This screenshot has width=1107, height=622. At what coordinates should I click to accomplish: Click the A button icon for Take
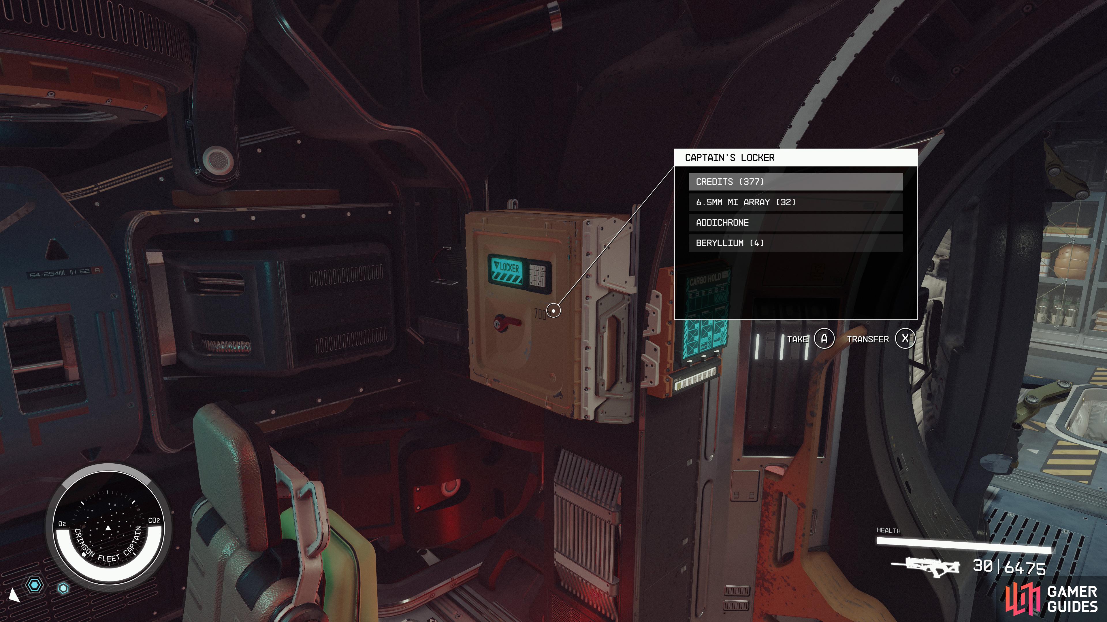click(824, 339)
